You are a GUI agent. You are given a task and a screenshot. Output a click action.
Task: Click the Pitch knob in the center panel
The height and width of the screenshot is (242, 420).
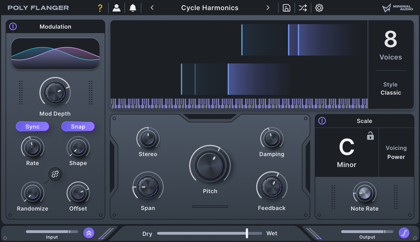tap(210, 165)
